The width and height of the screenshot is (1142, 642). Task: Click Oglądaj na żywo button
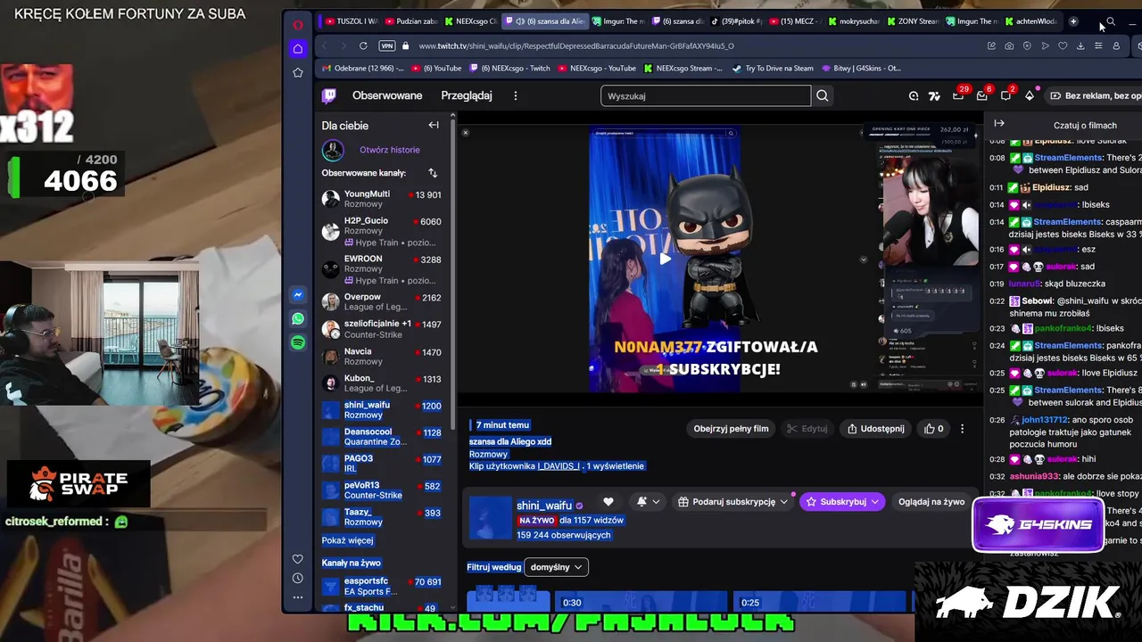coord(931,502)
